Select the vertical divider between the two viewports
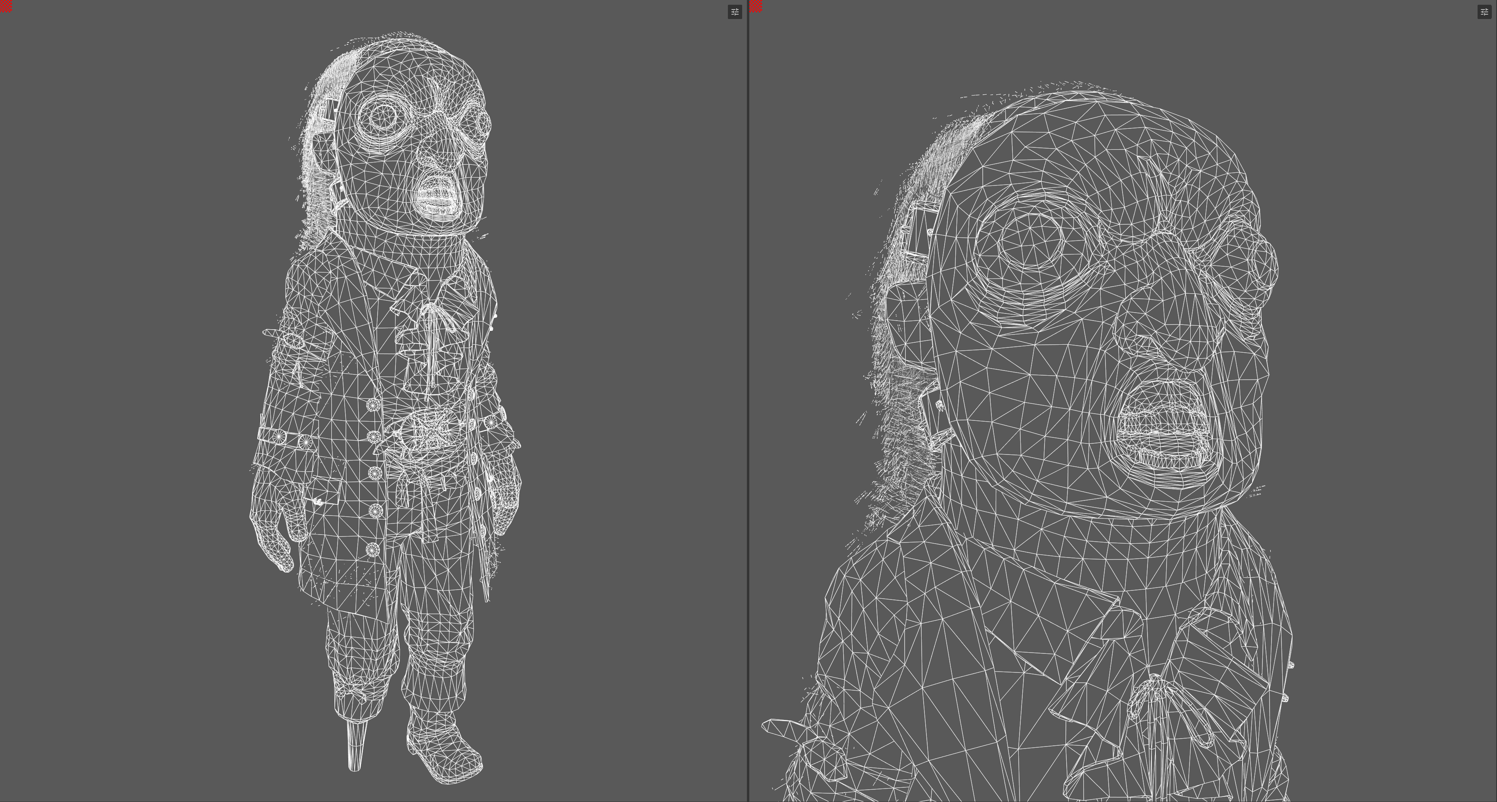 pyautogui.click(x=748, y=401)
